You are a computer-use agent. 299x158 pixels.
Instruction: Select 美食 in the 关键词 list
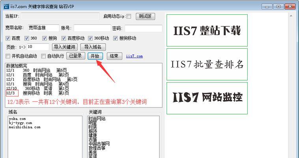pyautogui.click(x=93, y=152)
